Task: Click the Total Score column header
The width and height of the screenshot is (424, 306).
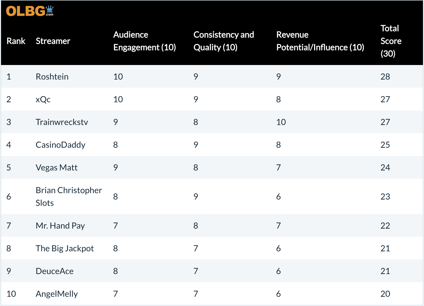Action: tap(391, 41)
